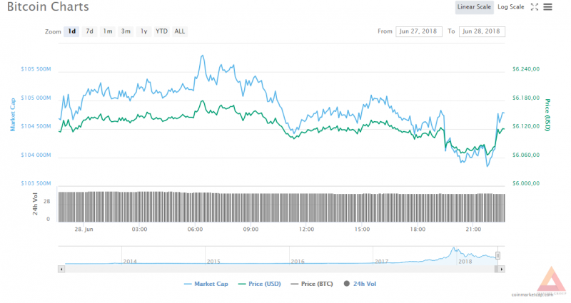Toggle fullscreen chart view icon

[x=534, y=7]
